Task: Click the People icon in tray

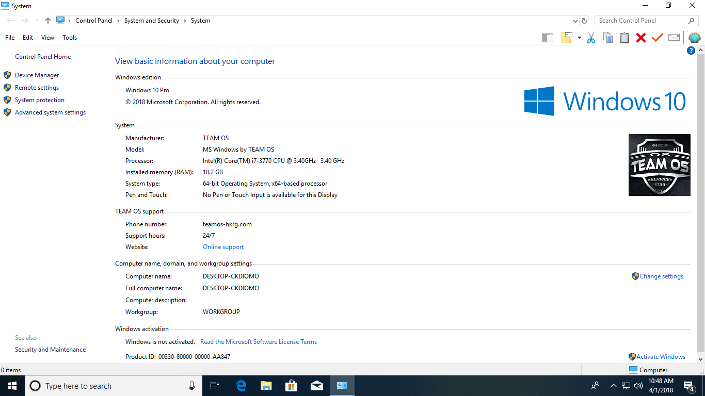Action: pos(595,386)
